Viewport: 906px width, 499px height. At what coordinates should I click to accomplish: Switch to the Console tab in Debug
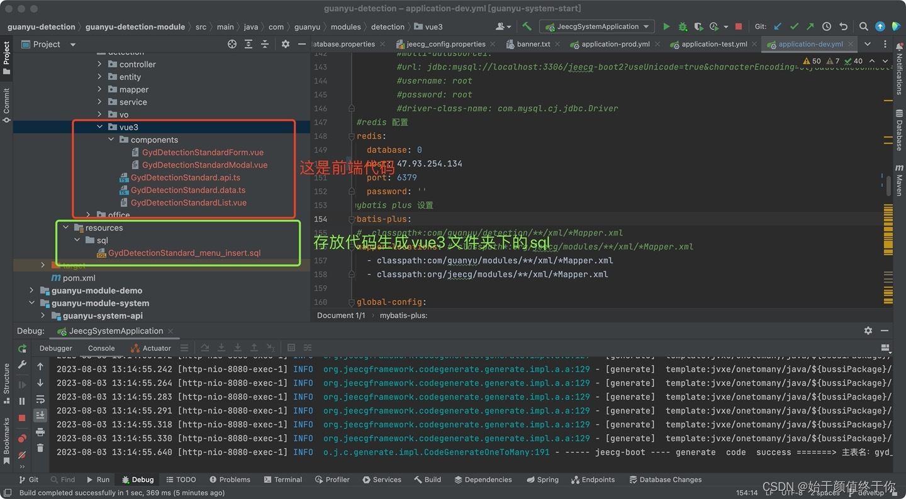click(101, 348)
